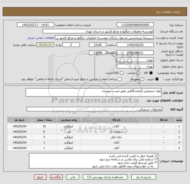Click the خروج exit button
Viewport: 190px width, 184px height.
(x=40, y=177)
